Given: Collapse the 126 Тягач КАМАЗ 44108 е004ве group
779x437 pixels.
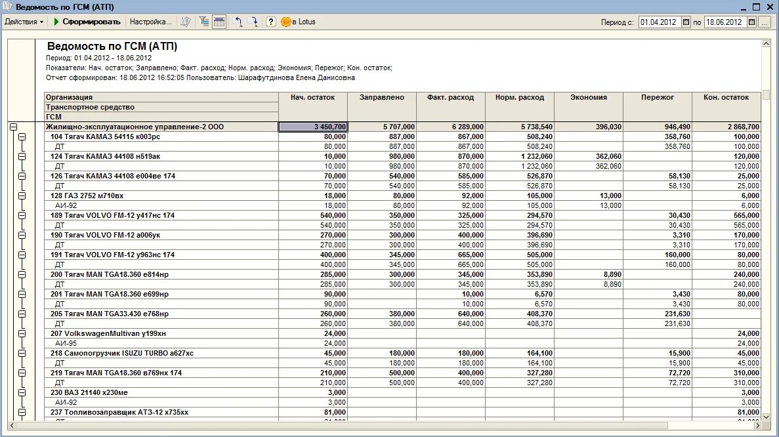Looking at the screenshot, I should 22,176.
